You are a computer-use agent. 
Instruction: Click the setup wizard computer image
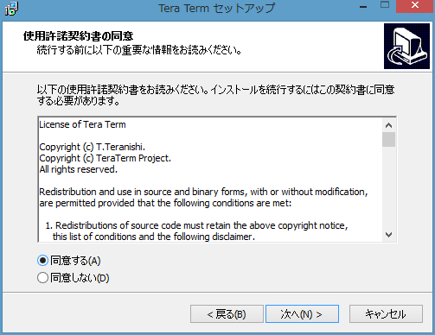tap(406, 46)
